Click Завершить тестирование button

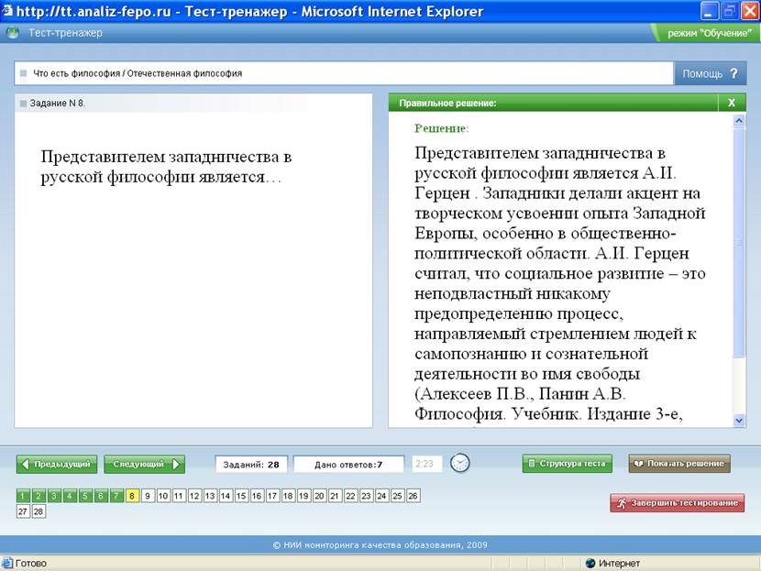pyautogui.click(x=677, y=503)
